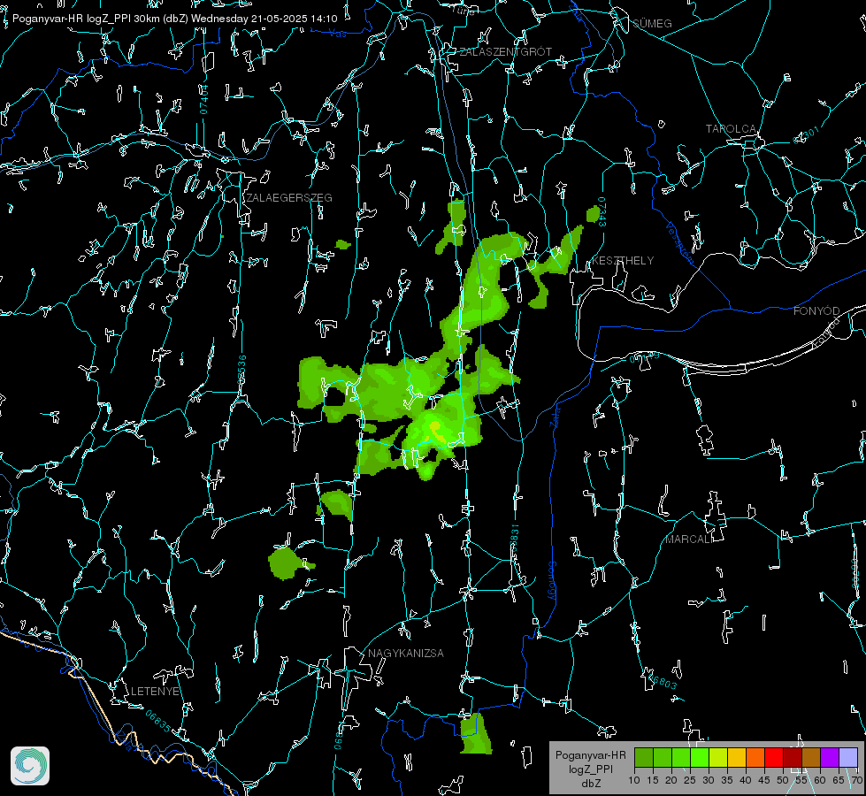Click the ZALASZENTGRÓT town label
The height and width of the screenshot is (796, 866).
(x=505, y=52)
